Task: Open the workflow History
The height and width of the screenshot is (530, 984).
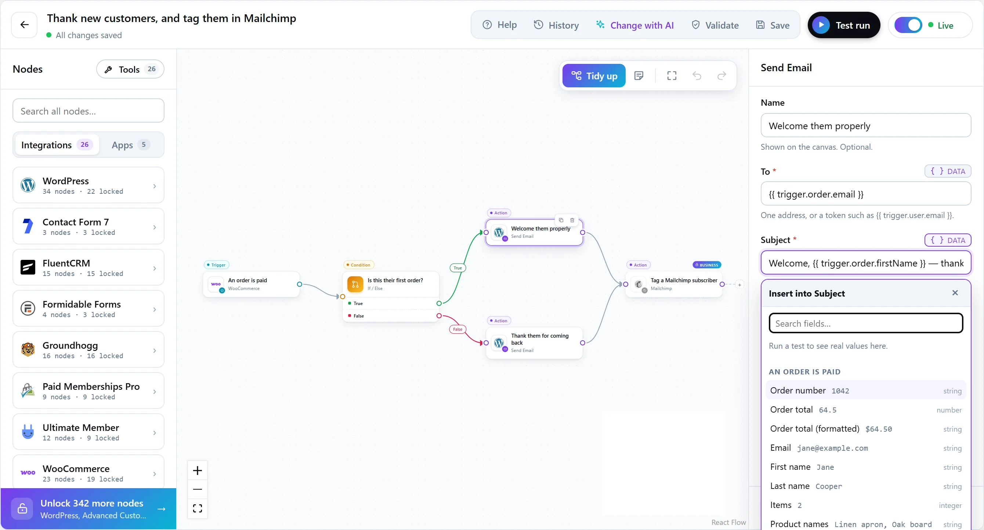Action: click(556, 25)
